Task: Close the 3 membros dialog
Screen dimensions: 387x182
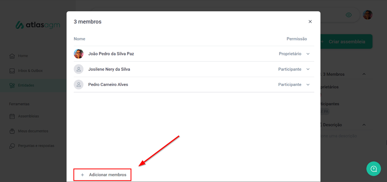Action: point(310,22)
